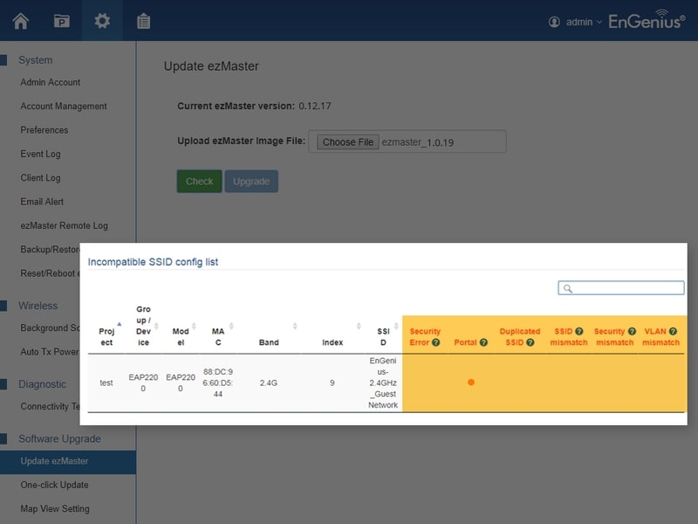Click the Home icon in top bar

(x=20, y=21)
